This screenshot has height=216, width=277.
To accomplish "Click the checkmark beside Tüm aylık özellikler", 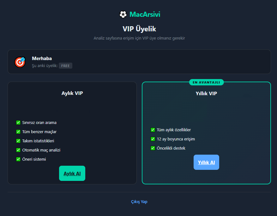I will (x=153, y=130).
